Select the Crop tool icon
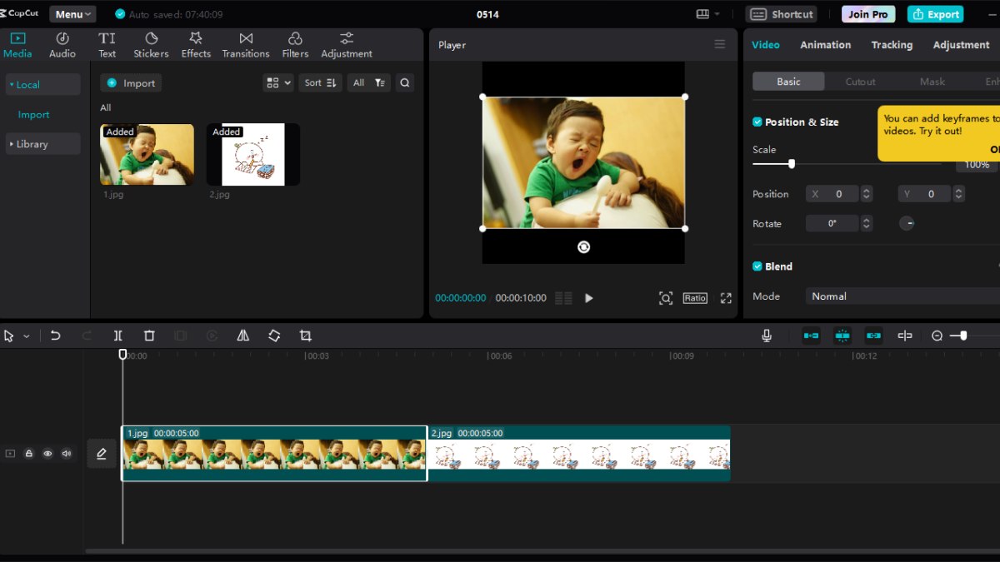Image resolution: width=1000 pixels, height=562 pixels. 306,336
